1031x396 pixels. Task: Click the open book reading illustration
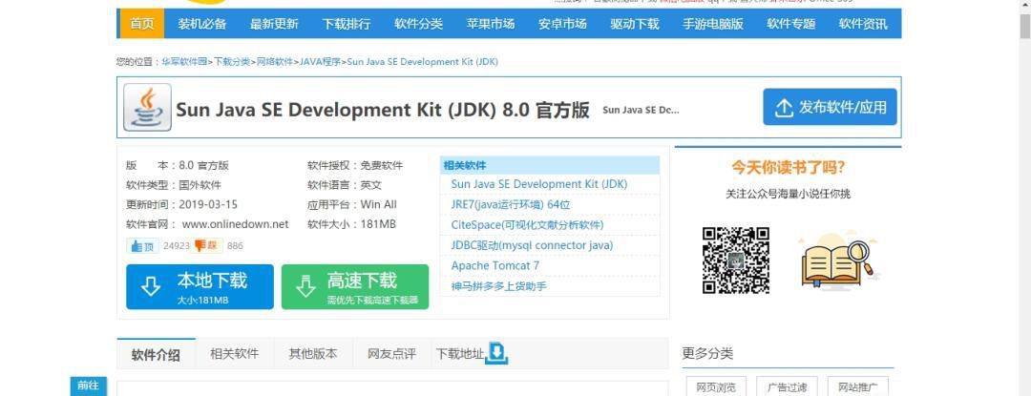click(838, 261)
